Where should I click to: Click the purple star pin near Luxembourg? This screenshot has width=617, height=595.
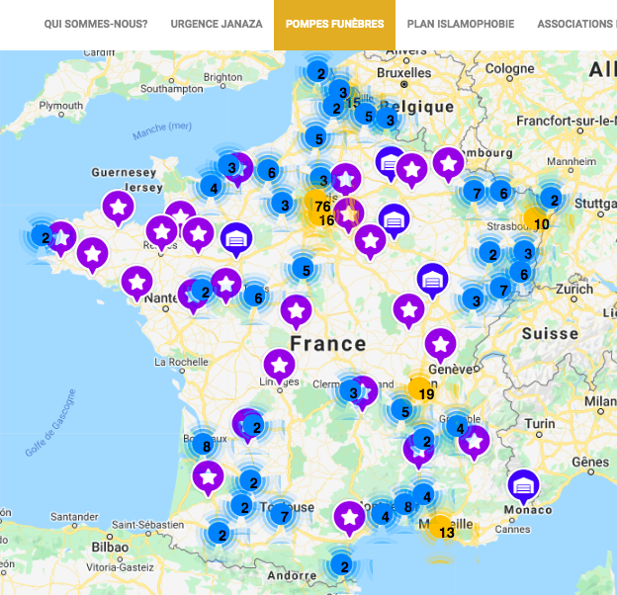tap(449, 165)
